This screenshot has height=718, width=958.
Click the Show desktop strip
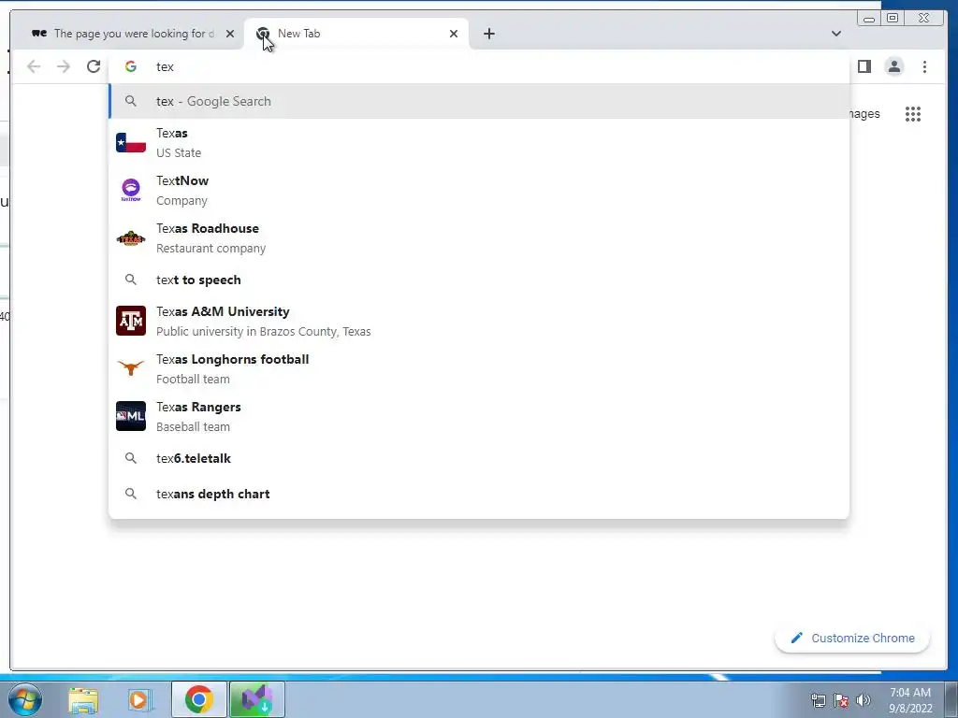tap(951, 699)
